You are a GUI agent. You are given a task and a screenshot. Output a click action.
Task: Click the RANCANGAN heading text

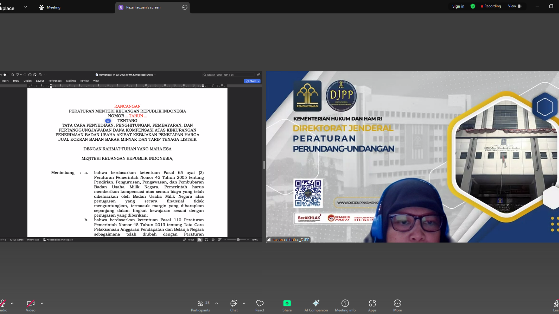tap(127, 106)
